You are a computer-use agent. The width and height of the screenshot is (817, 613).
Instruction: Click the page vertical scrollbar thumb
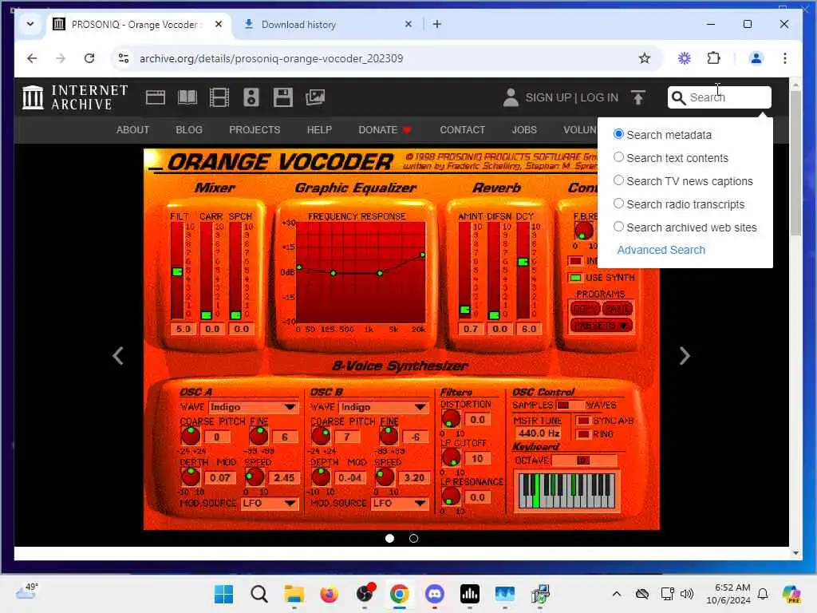[x=795, y=163]
